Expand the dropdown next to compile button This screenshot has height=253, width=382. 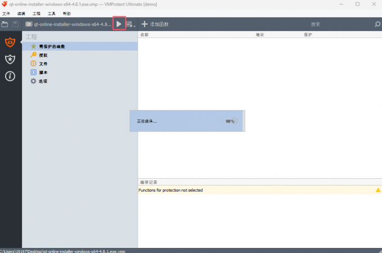tap(130, 24)
